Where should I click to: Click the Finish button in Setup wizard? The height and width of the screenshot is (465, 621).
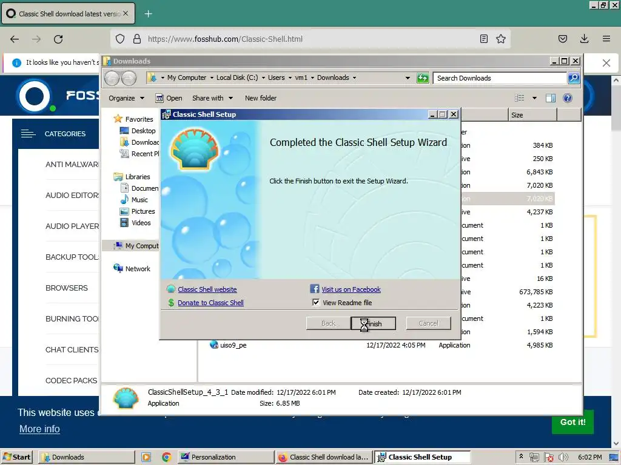click(x=373, y=323)
